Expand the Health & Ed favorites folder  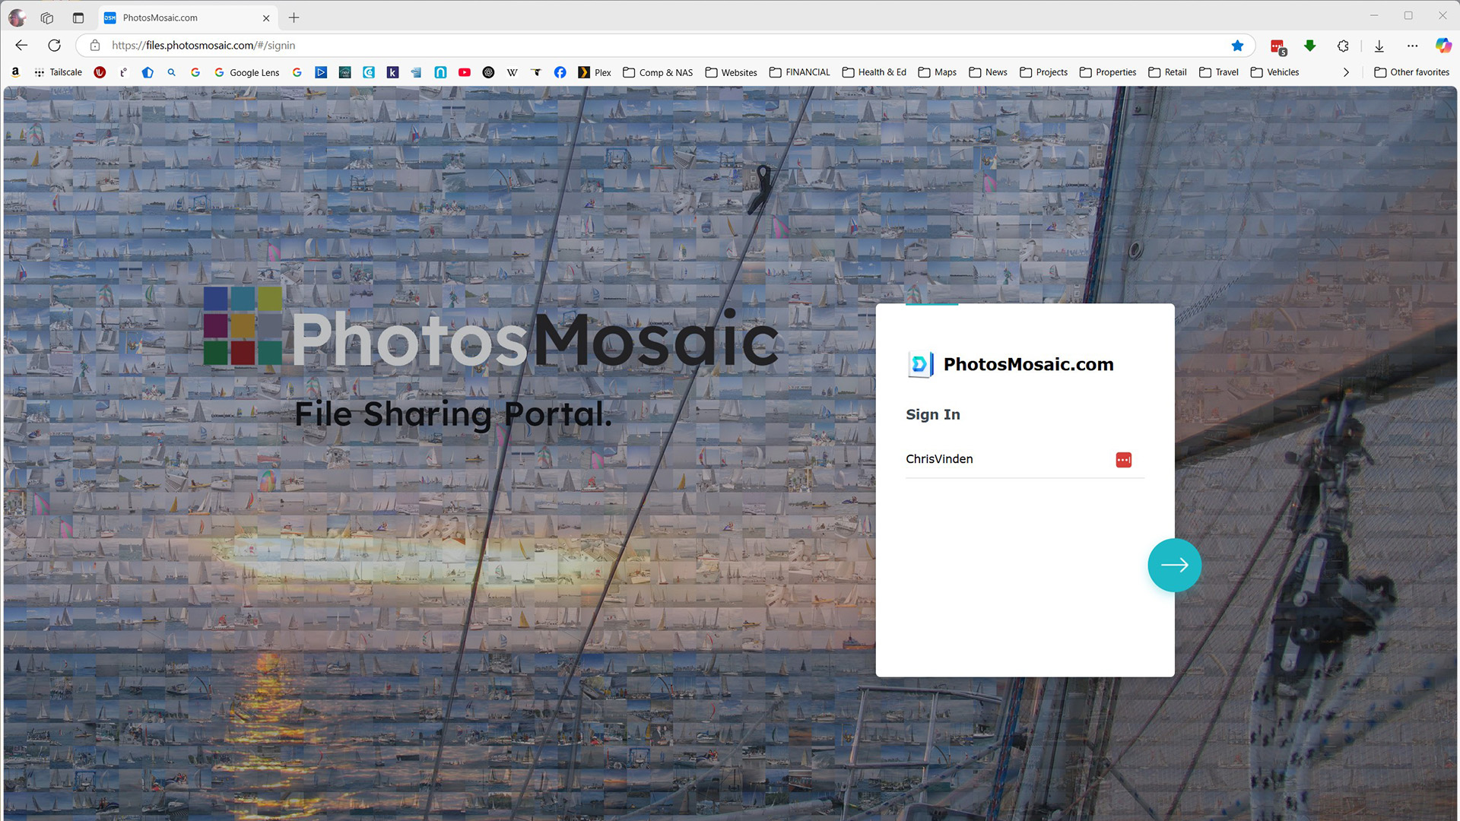[874, 72]
